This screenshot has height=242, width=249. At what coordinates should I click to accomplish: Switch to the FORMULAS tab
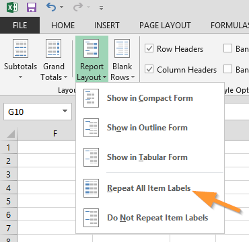pyautogui.click(x=229, y=25)
